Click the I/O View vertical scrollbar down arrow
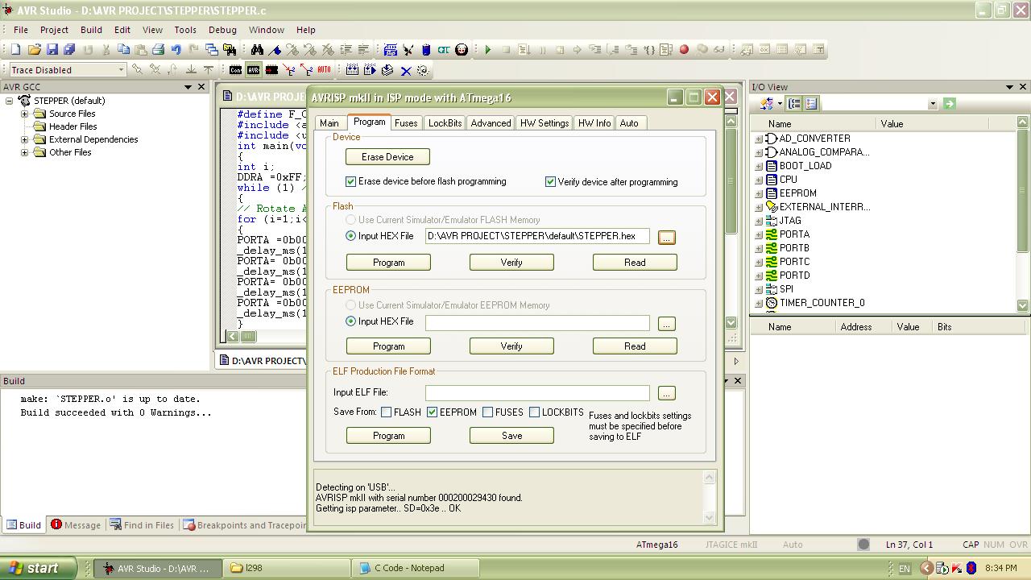 (x=1023, y=305)
